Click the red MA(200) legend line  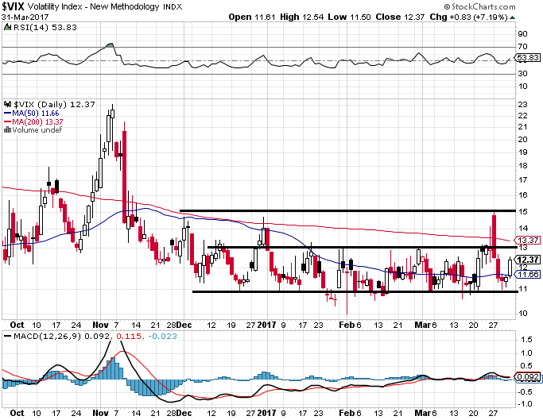(x=7, y=121)
